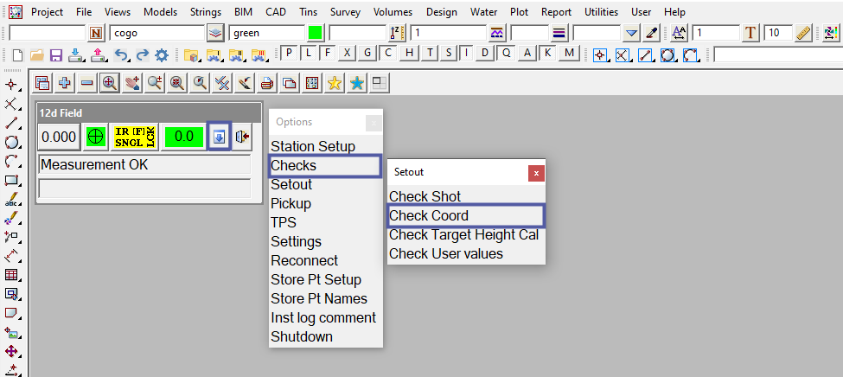This screenshot has width=843, height=377.
Task: Choose Station Setup in Options list
Action: click(x=313, y=146)
